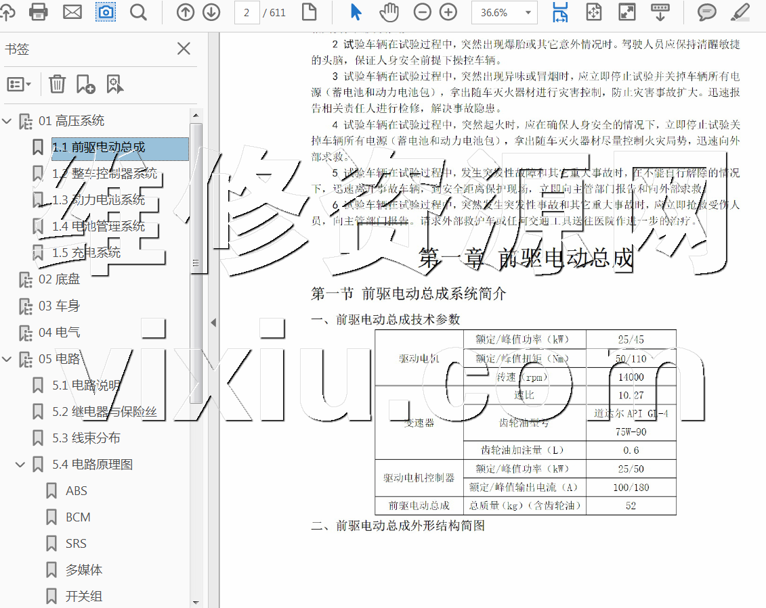
Task: Choose the Selection arrow tool
Action: click(x=356, y=12)
